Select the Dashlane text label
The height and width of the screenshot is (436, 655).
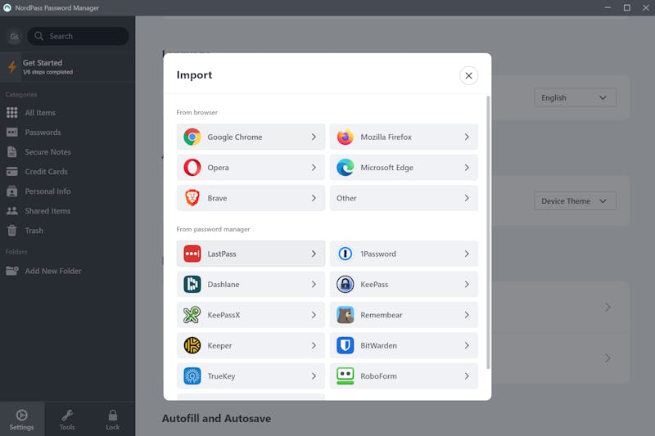(x=224, y=285)
